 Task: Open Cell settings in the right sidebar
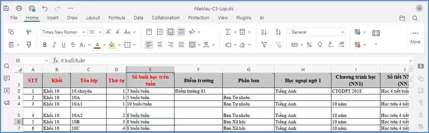pyautogui.click(x=421, y=66)
